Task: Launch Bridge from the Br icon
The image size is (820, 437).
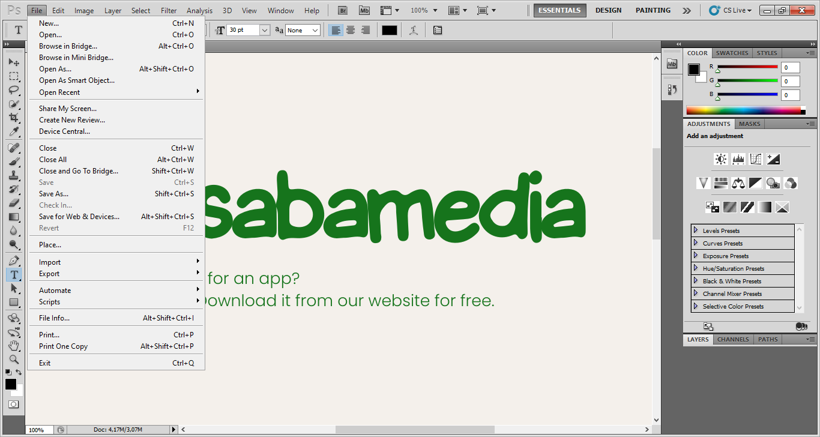Action: [x=342, y=10]
